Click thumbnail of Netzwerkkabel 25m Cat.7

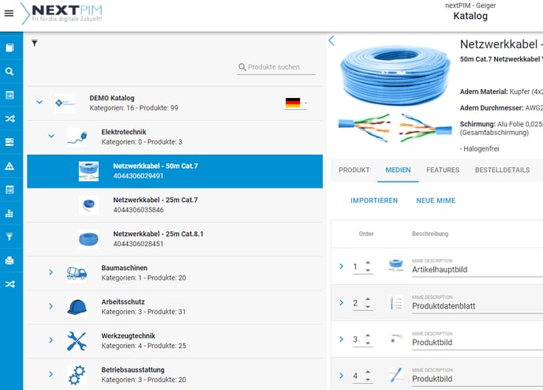(x=88, y=205)
